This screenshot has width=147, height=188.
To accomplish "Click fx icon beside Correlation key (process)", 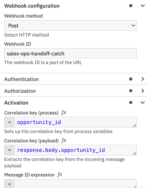I will pos(64,113).
